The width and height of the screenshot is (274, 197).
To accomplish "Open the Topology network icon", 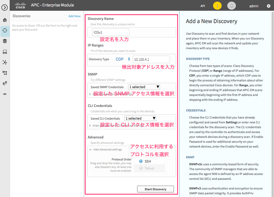I will coord(5,62).
